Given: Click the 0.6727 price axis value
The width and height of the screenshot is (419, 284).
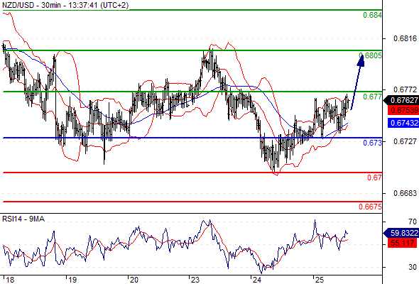Looking at the screenshot, I should pos(405,141).
